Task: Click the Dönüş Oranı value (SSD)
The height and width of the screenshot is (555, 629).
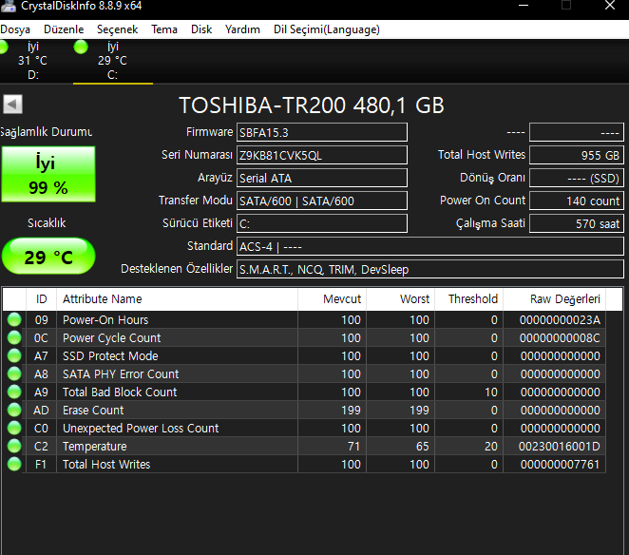Action: (x=577, y=178)
